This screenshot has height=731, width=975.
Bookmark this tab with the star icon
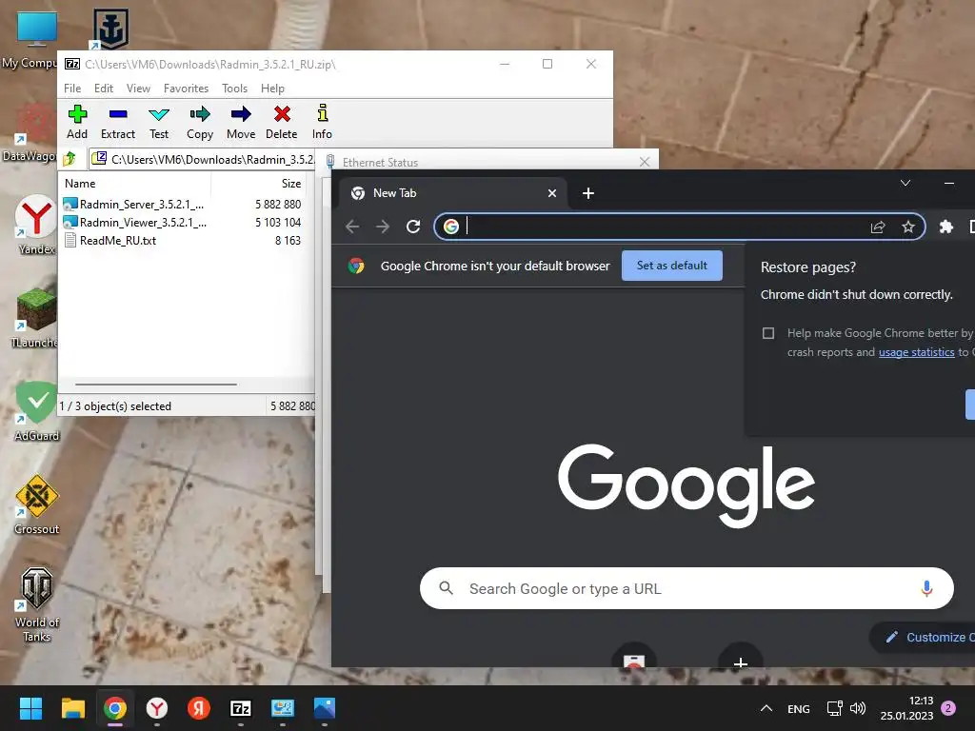(907, 227)
